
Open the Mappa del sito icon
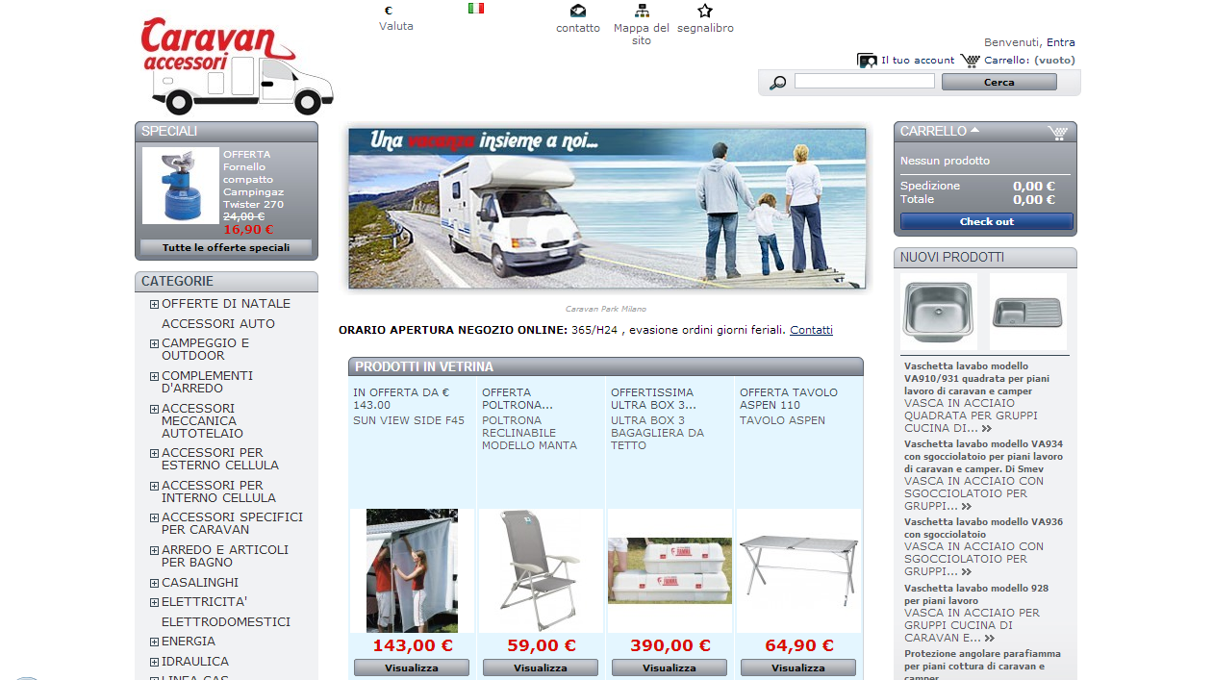point(642,12)
